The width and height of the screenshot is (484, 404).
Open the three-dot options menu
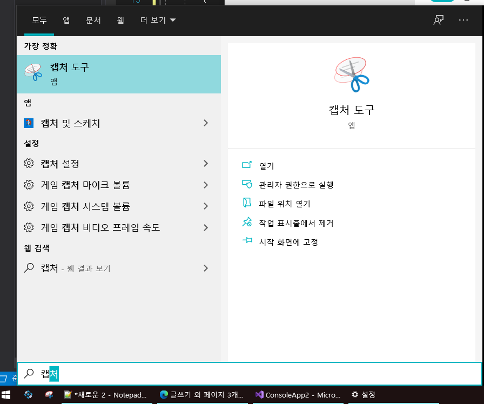pos(463,21)
